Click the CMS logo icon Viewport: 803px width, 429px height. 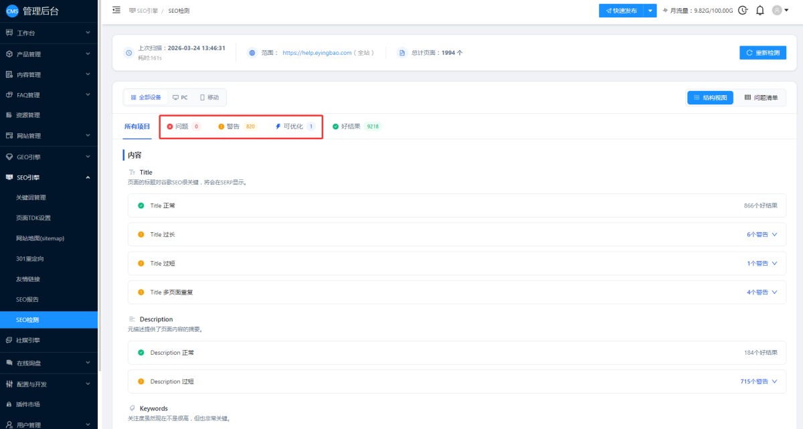coord(12,11)
